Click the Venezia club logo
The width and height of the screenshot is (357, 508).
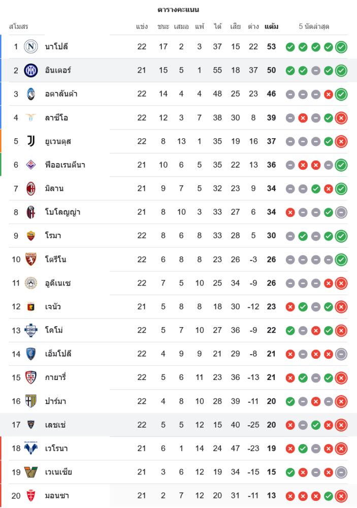[31, 472]
